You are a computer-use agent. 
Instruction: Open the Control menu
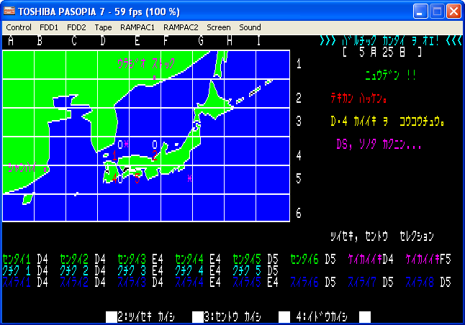19,27
